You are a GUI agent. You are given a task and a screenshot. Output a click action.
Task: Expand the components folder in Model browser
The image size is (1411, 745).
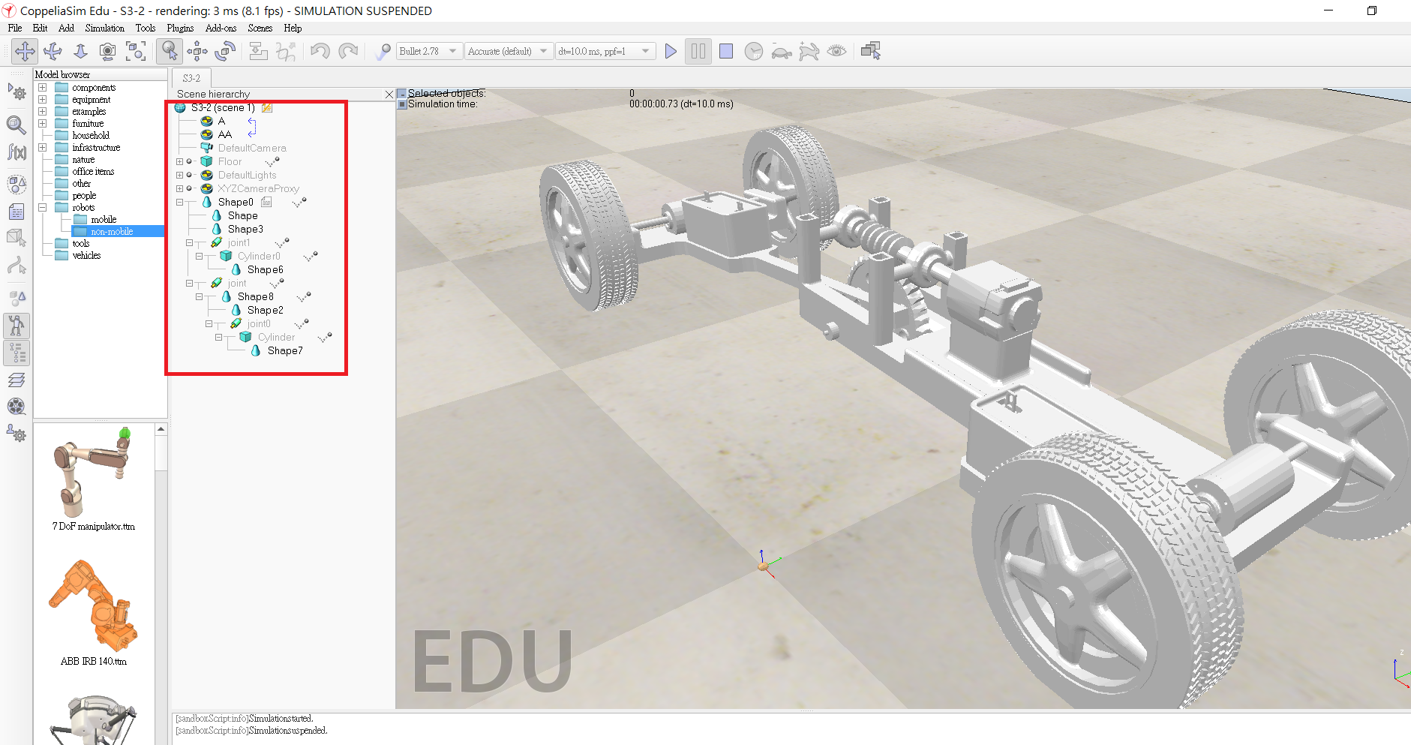43,88
